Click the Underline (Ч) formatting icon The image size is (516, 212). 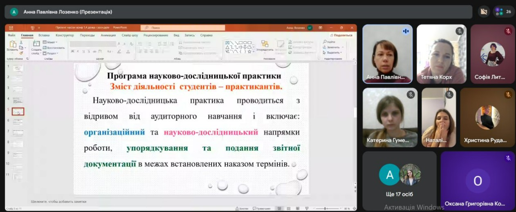click(x=83, y=51)
